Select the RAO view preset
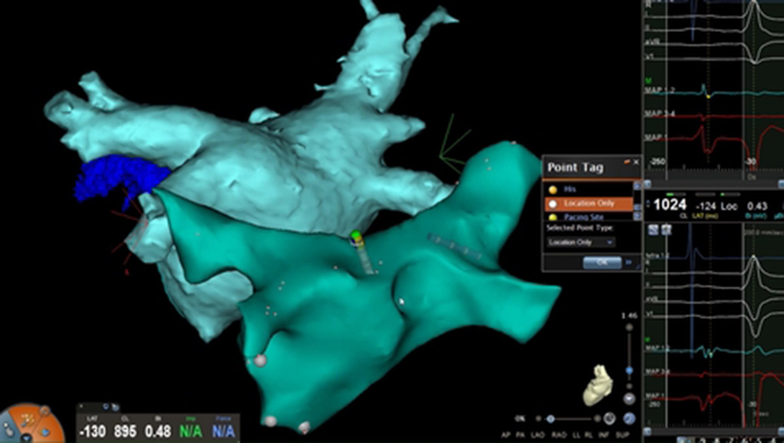 point(557,434)
